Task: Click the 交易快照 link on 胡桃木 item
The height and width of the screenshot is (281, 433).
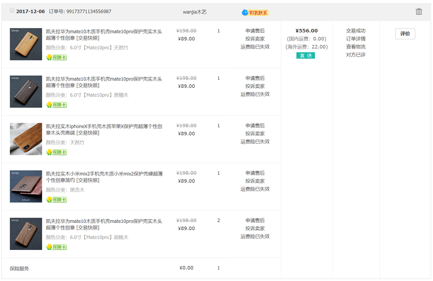Action: click(88, 228)
